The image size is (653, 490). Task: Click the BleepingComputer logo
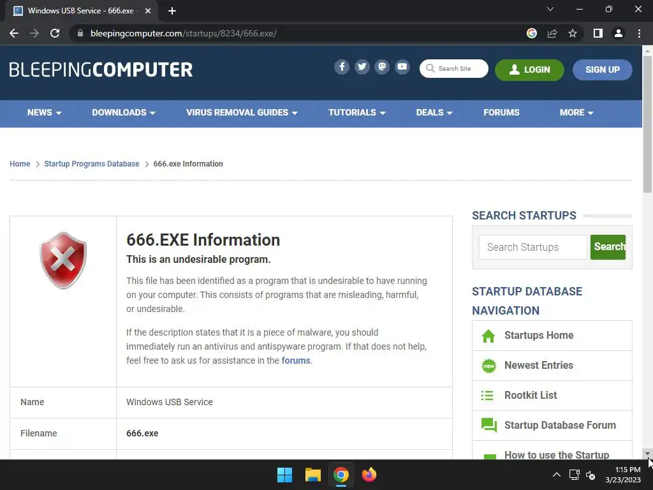point(101,70)
